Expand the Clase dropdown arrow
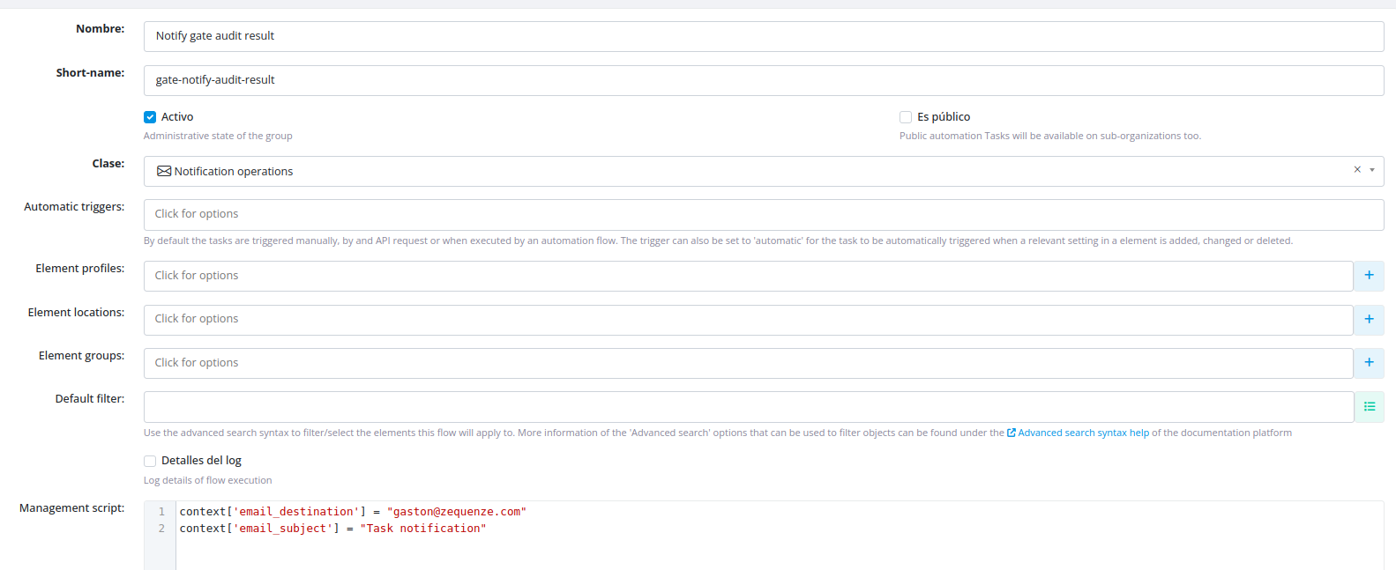Viewport: 1396px width, 570px height. pyautogui.click(x=1372, y=170)
